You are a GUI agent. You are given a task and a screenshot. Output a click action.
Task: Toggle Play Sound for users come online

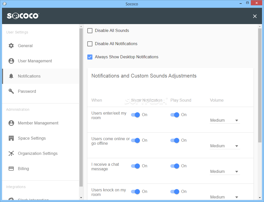coord(175,140)
